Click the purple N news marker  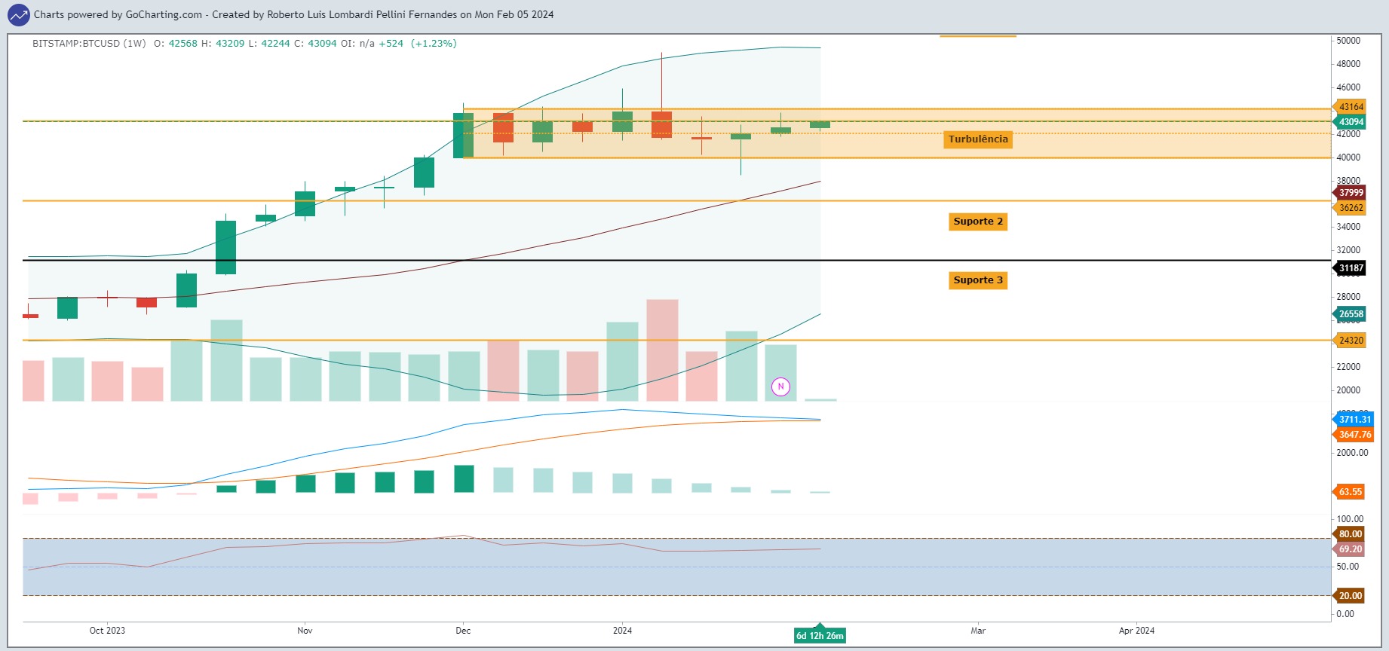click(780, 387)
